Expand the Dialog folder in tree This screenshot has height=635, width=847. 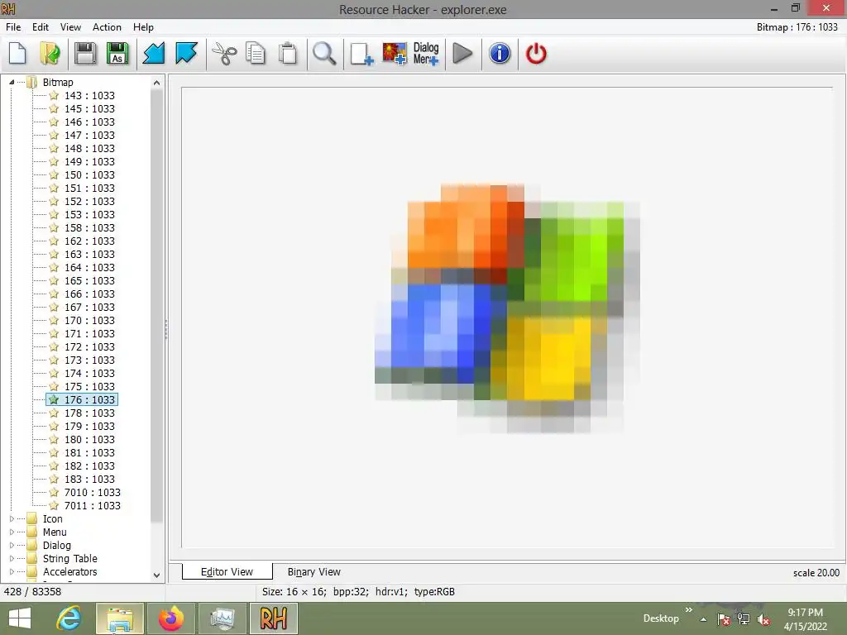(x=12, y=546)
